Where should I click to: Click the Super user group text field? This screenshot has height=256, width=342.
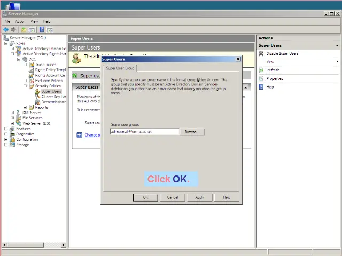pos(145,132)
